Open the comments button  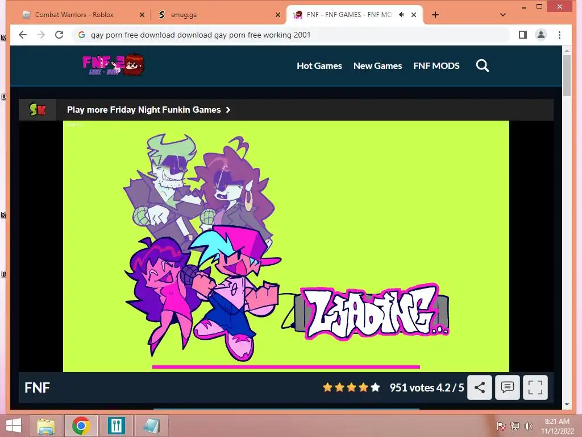(x=508, y=387)
